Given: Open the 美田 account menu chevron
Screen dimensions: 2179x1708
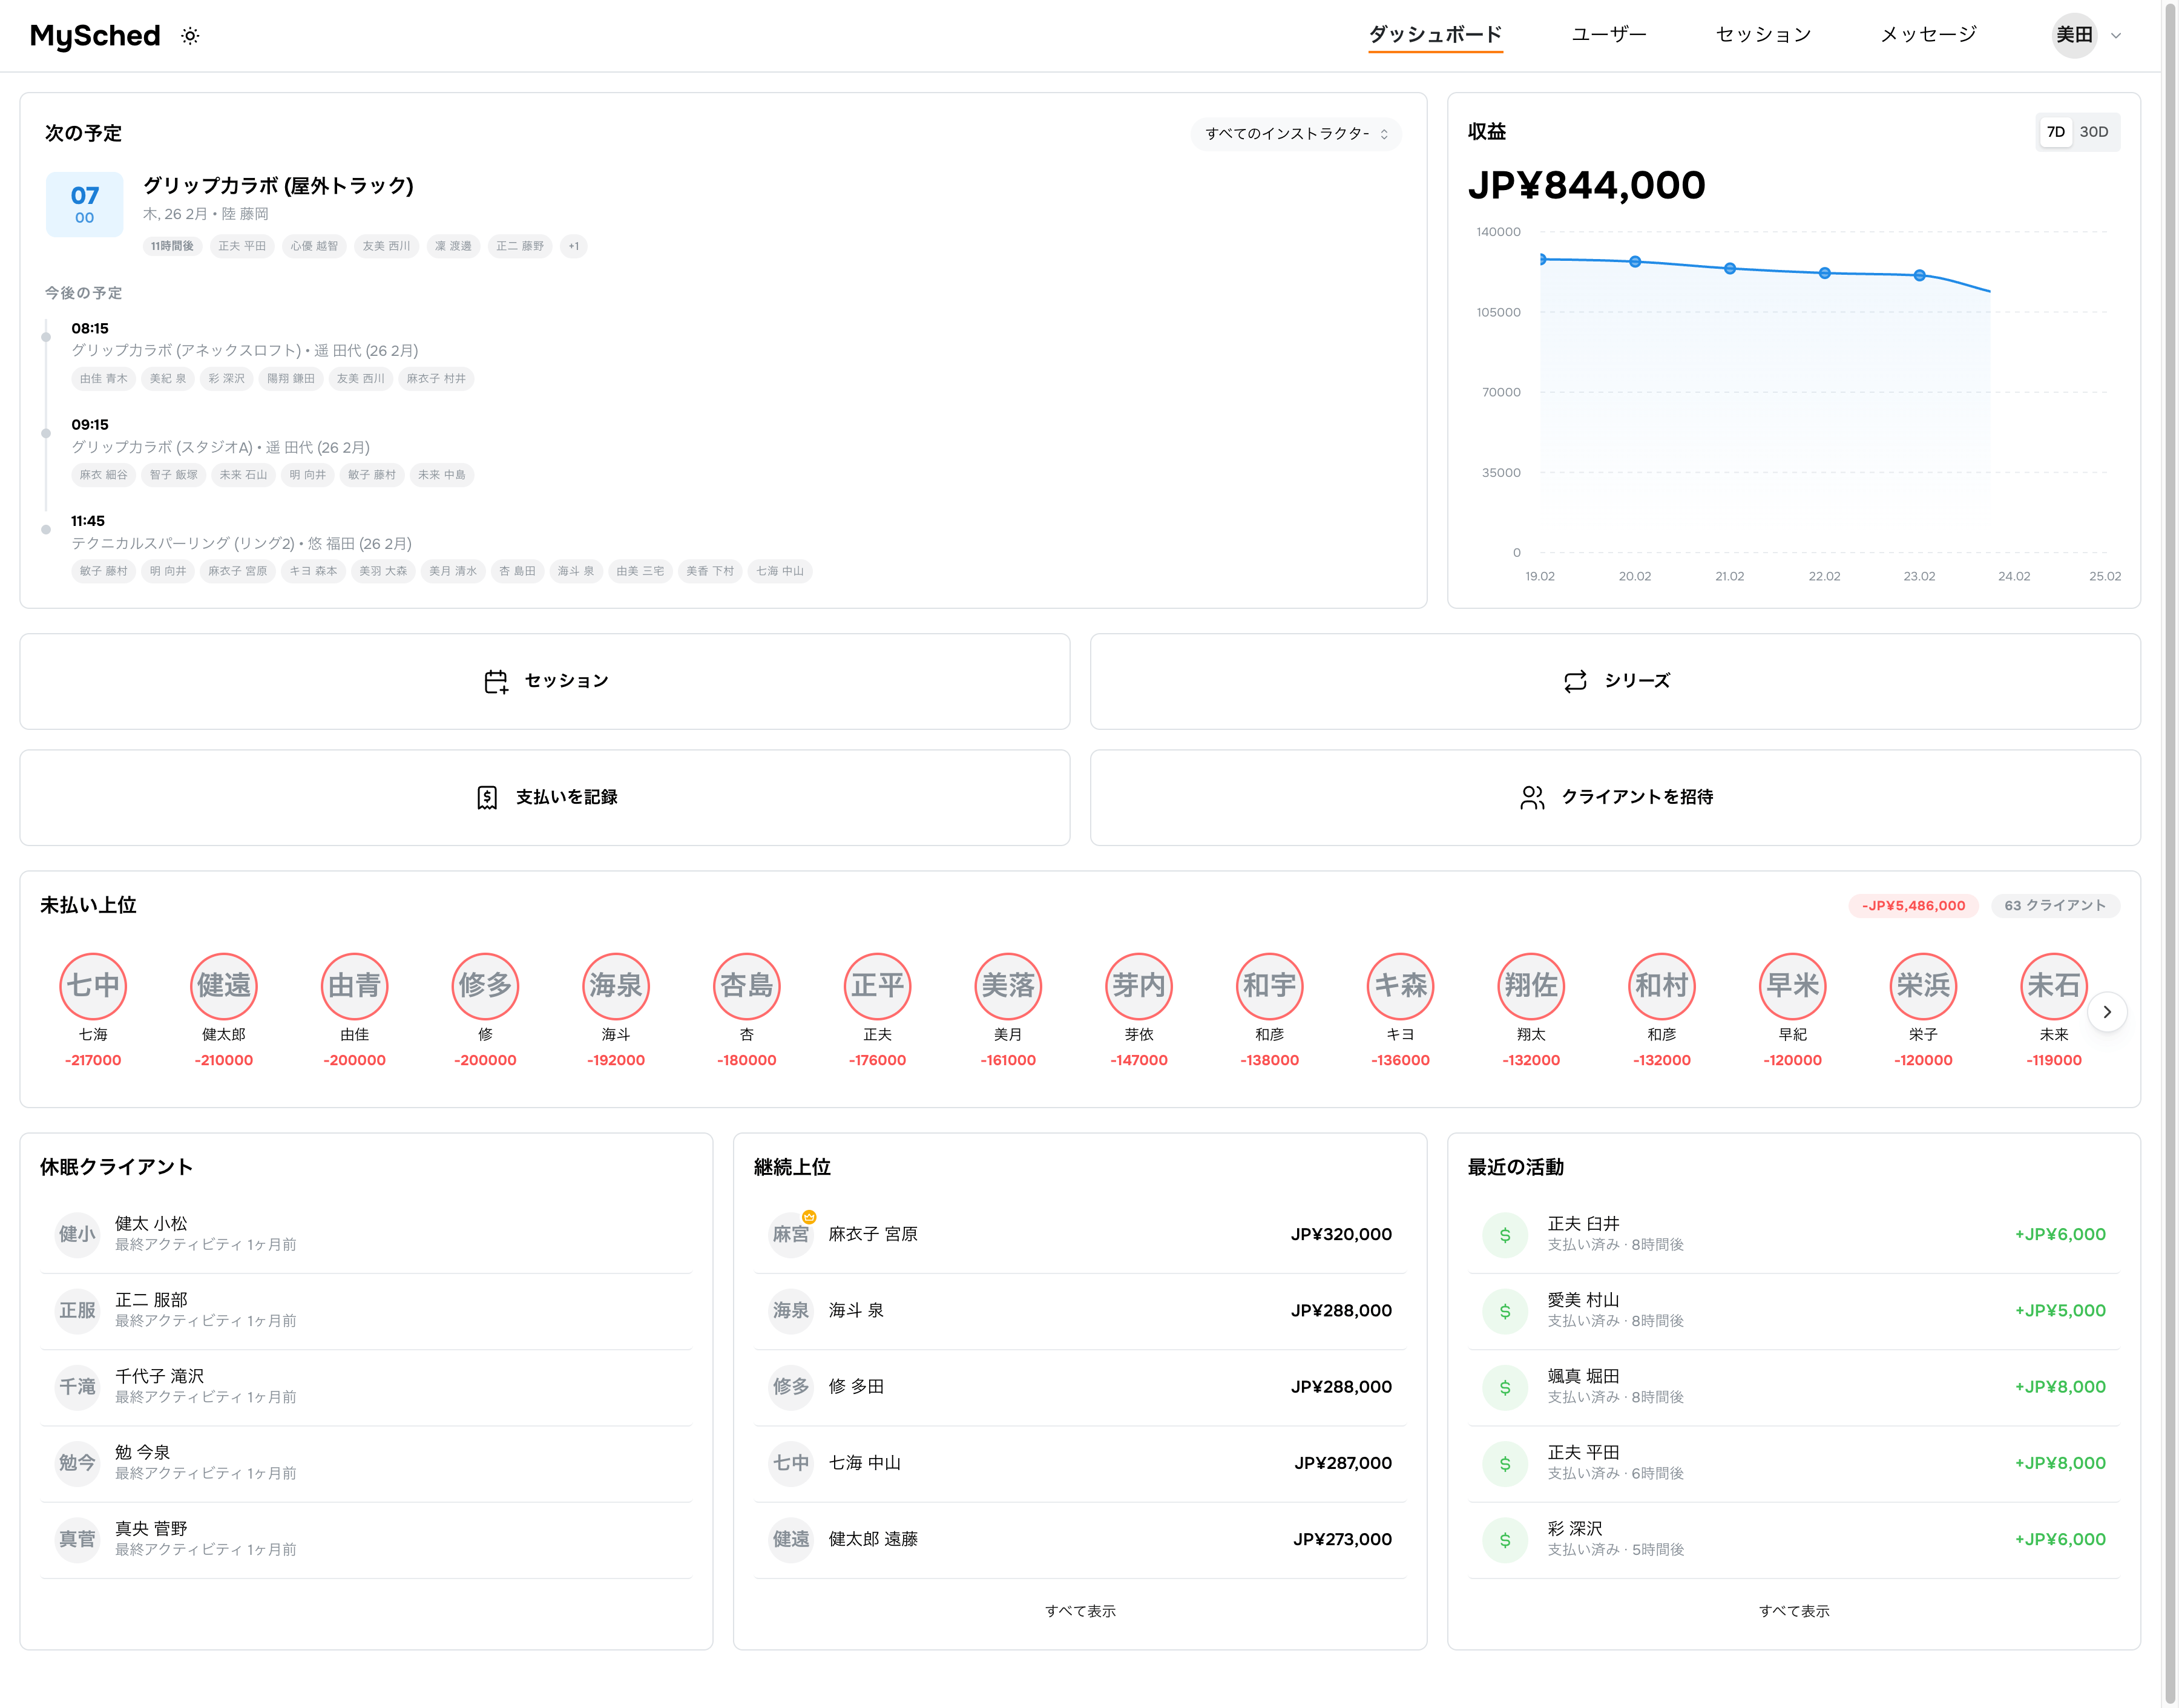Looking at the screenshot, I should [2117, 35].
